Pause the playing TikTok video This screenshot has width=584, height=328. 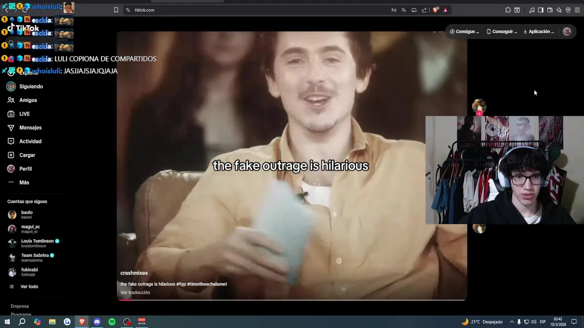coord(292,166)
